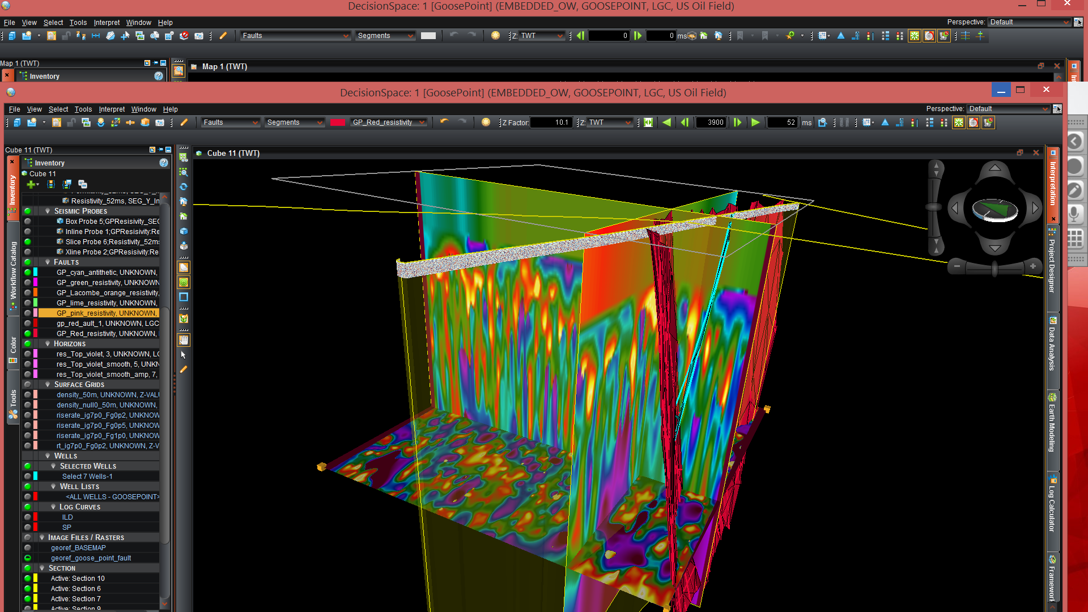Toggle visibility of res_Top_violet horizon
The image size is (1088, 612).
27,354
